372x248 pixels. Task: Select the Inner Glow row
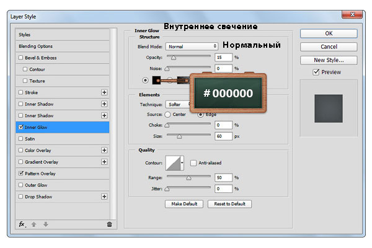click(63, 127)
